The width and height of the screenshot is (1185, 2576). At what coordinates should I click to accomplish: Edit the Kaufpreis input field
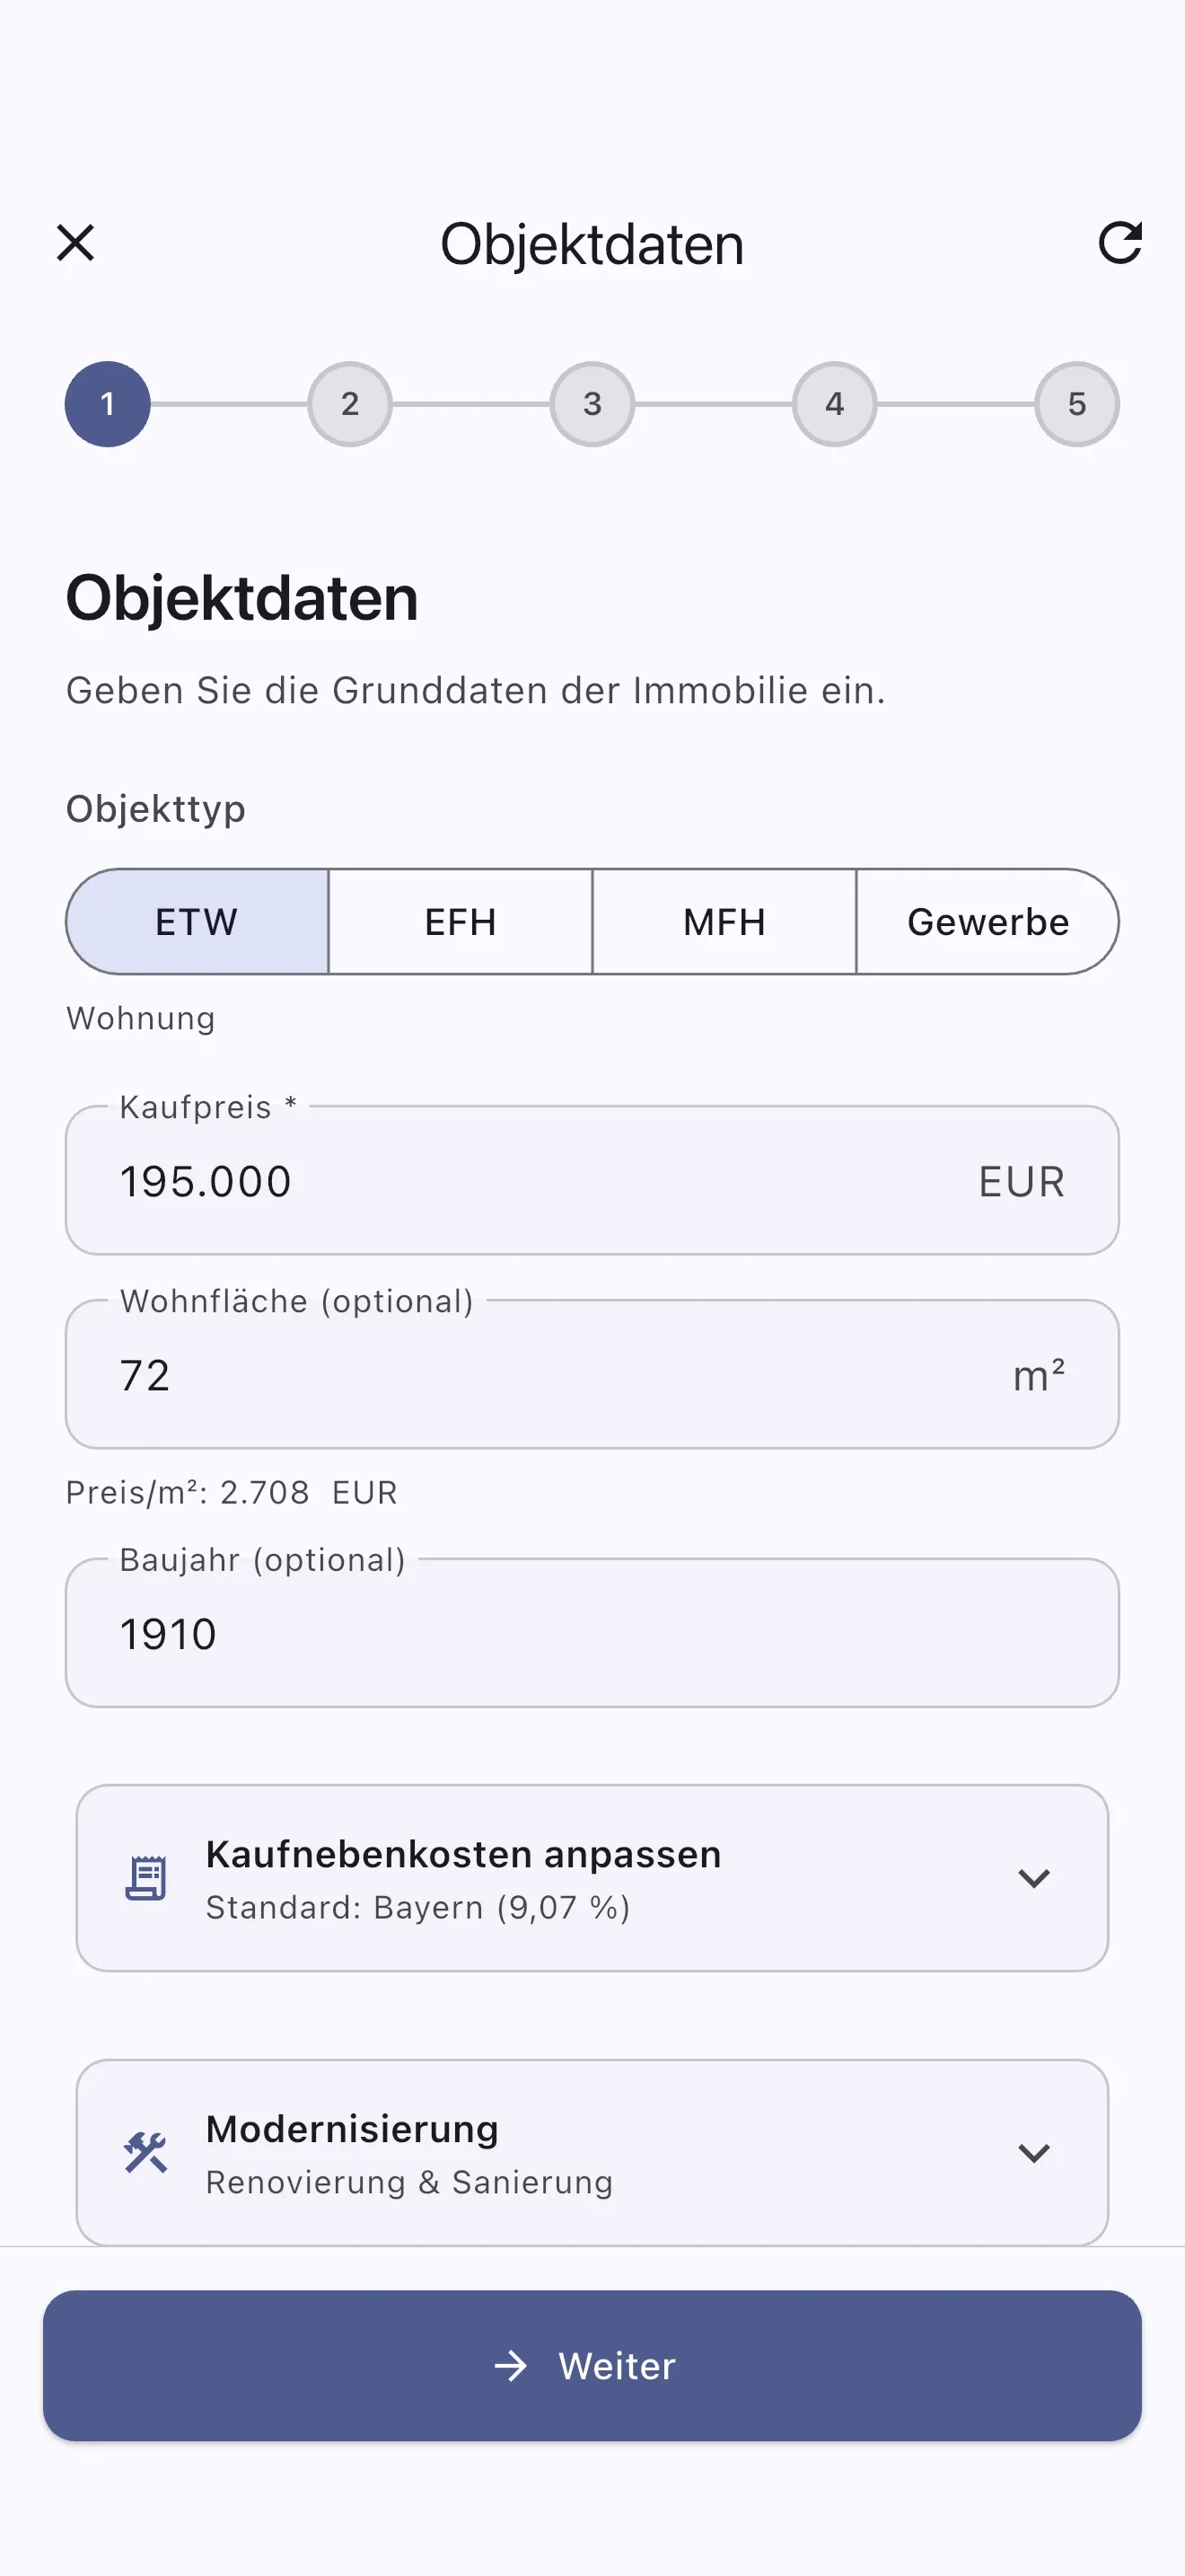click(540, 1182)
